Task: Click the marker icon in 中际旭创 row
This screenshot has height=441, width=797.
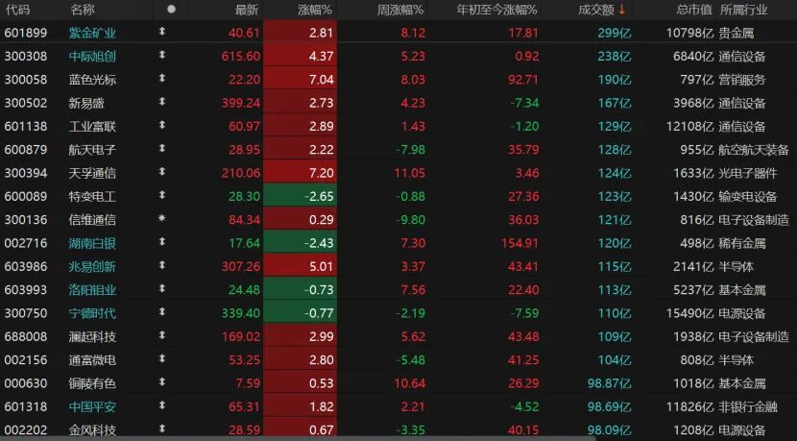Action: [x=162, y=55]
